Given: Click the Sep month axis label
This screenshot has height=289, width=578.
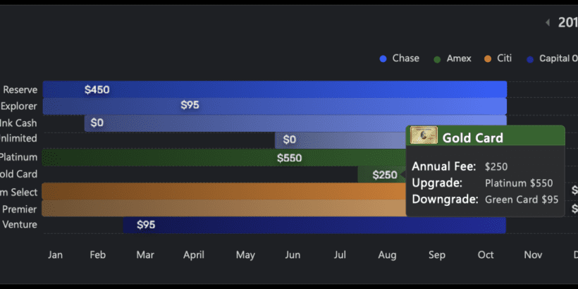Looking at the screenshot, I should [437, 255].
